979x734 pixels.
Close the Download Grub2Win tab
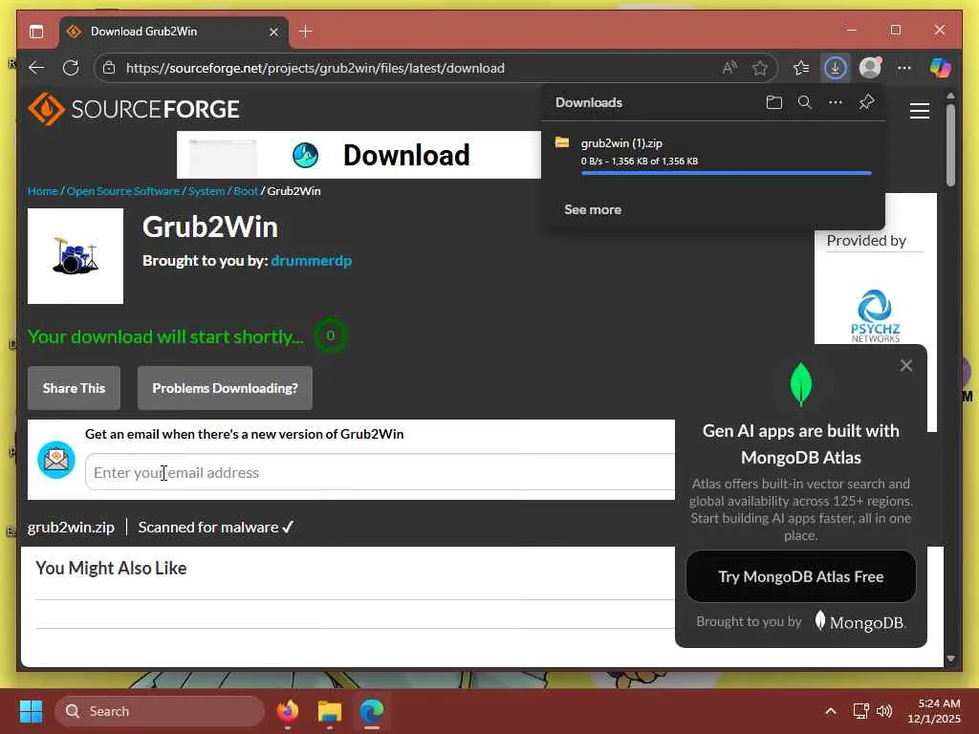click(x=273, y=32)
